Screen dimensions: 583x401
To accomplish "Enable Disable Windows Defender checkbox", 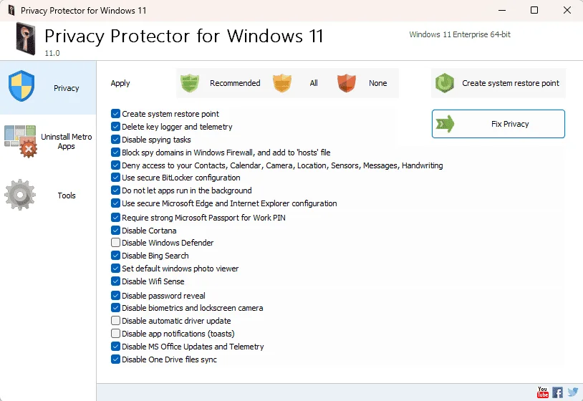I will tap(115, 243).
